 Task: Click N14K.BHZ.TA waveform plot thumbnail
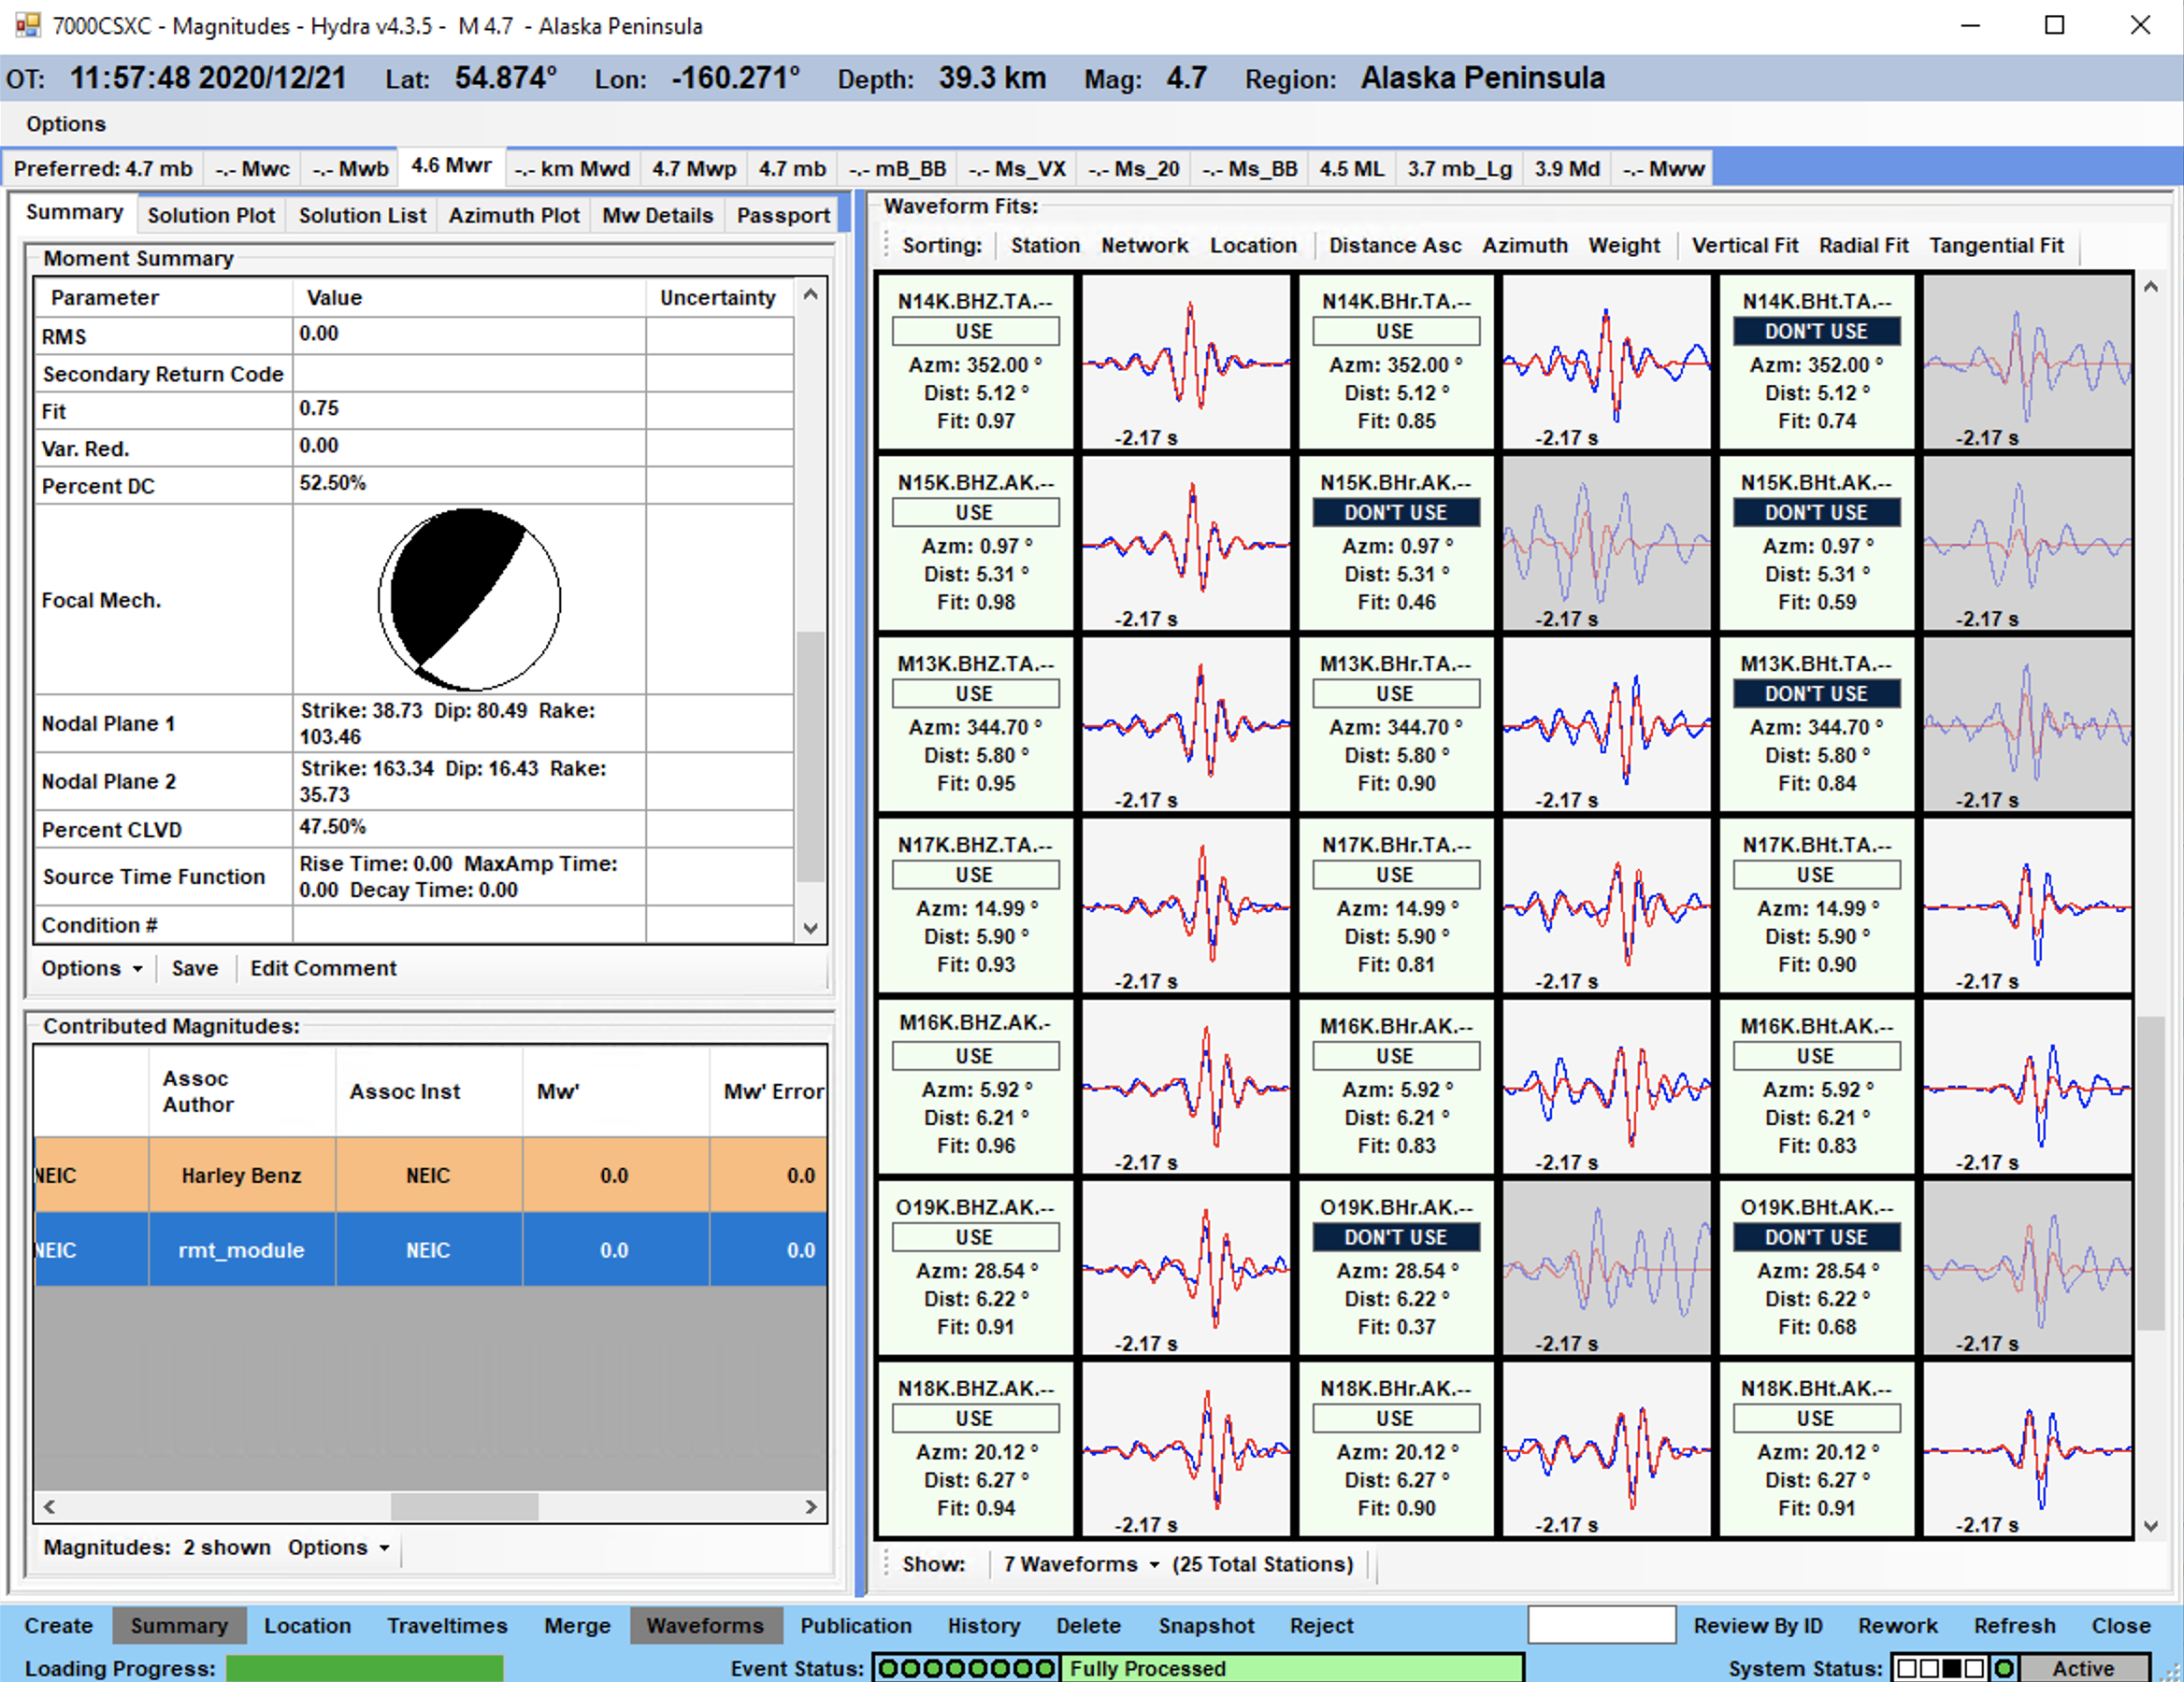[x=1186, y=363]
